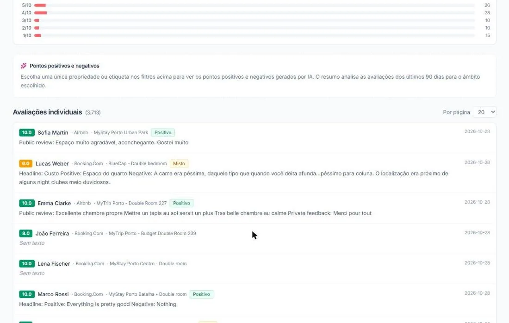This screenshot has height=323, width=509.
Task: Click the date on Marco Rossi's review
Action: point(477,293)
